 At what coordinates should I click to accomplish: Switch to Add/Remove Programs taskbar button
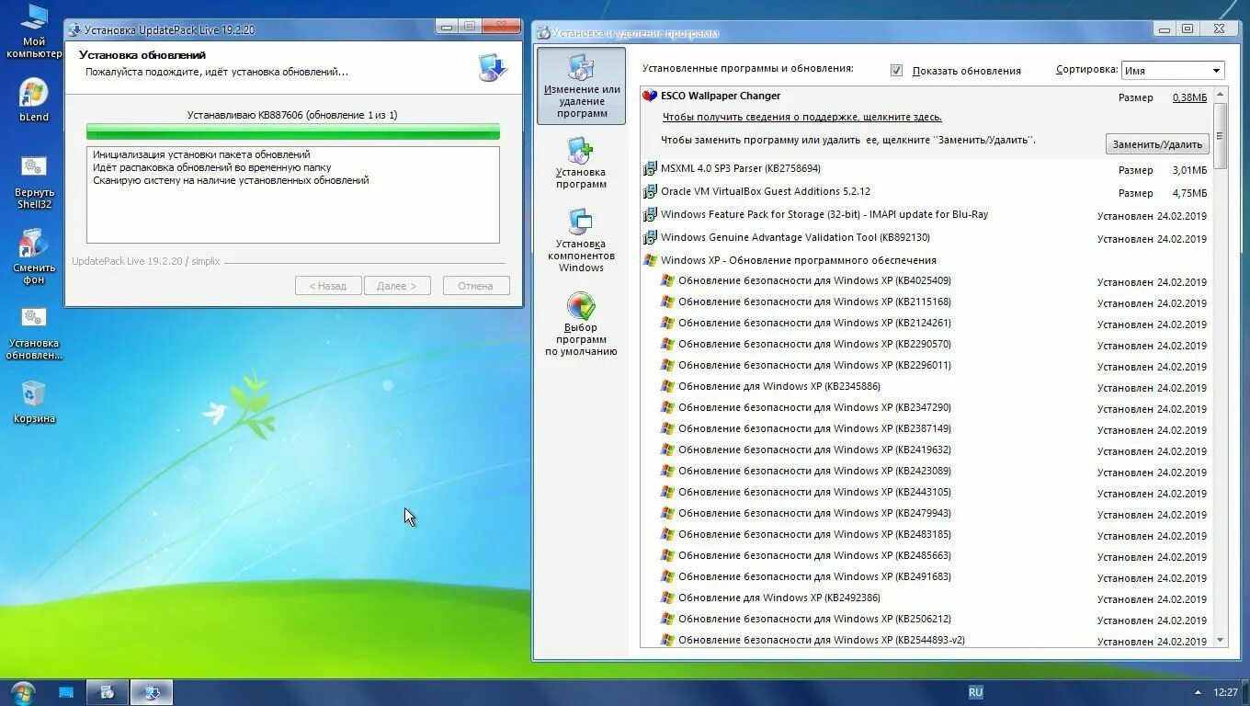point(107,692)
